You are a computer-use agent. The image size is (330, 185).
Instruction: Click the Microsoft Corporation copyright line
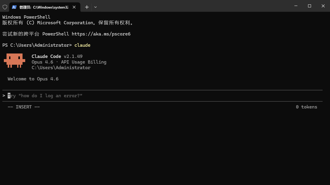(x=68, y=23)
